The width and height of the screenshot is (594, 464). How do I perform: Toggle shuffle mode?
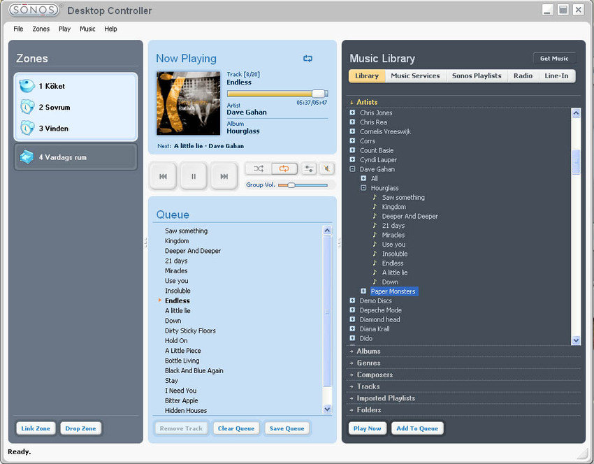point(259,168)
